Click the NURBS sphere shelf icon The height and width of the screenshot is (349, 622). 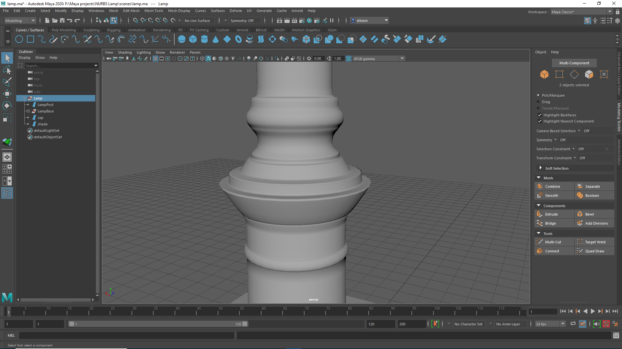pos(182,39)
